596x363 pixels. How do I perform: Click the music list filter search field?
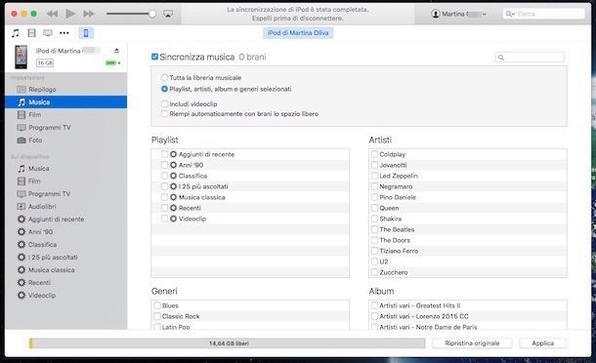click(530, 58)
